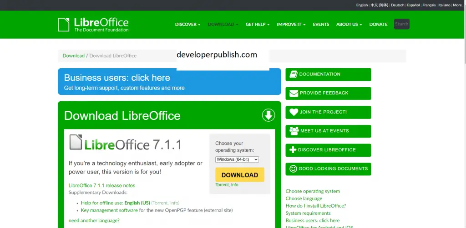Image resolution: width=466 pixels, height=228 pixels.
Task: Show more languages via More...
Action: click(x=458, y=5)
